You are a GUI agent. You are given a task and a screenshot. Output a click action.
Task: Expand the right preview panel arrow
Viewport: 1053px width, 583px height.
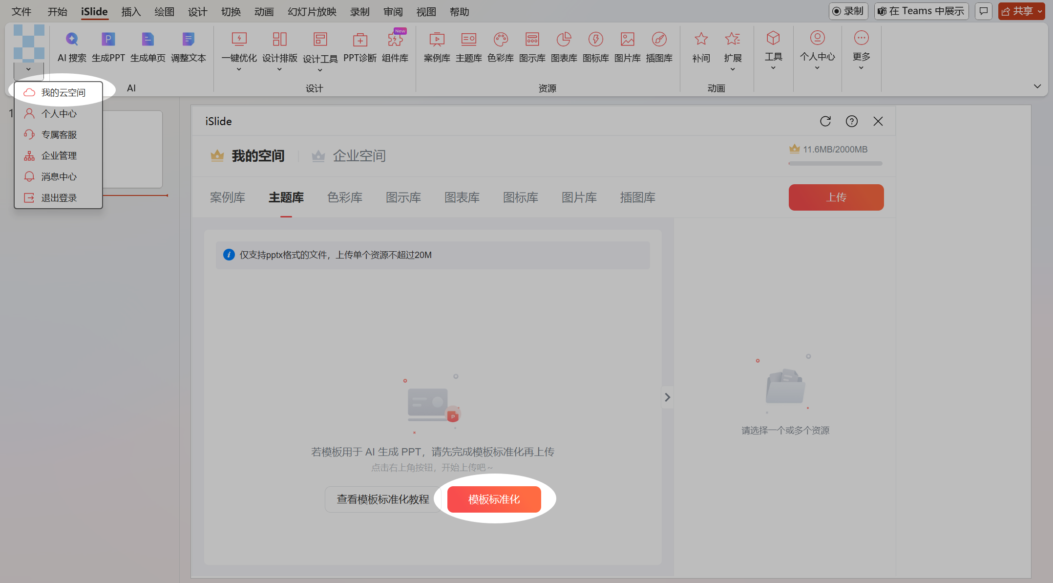(667, 397)
